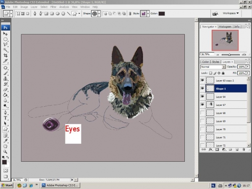Select the Elliptical Marquee tool

click(5, 39)
